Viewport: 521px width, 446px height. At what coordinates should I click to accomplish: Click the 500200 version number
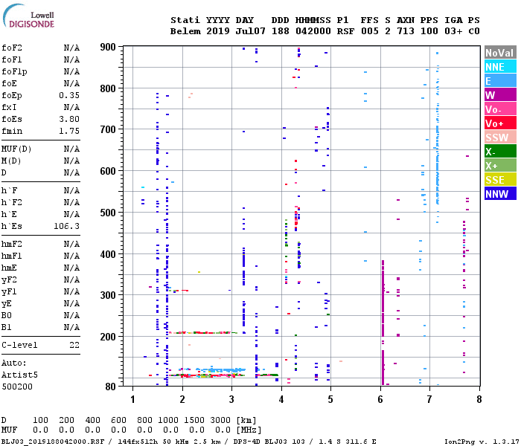point(17,387)
